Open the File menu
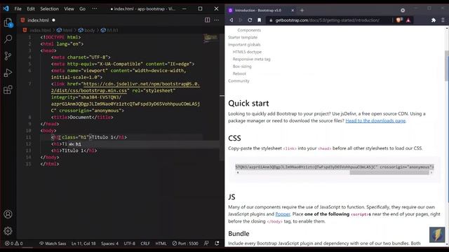This screenshot has width=449, height=252. (x=18, y=9)
